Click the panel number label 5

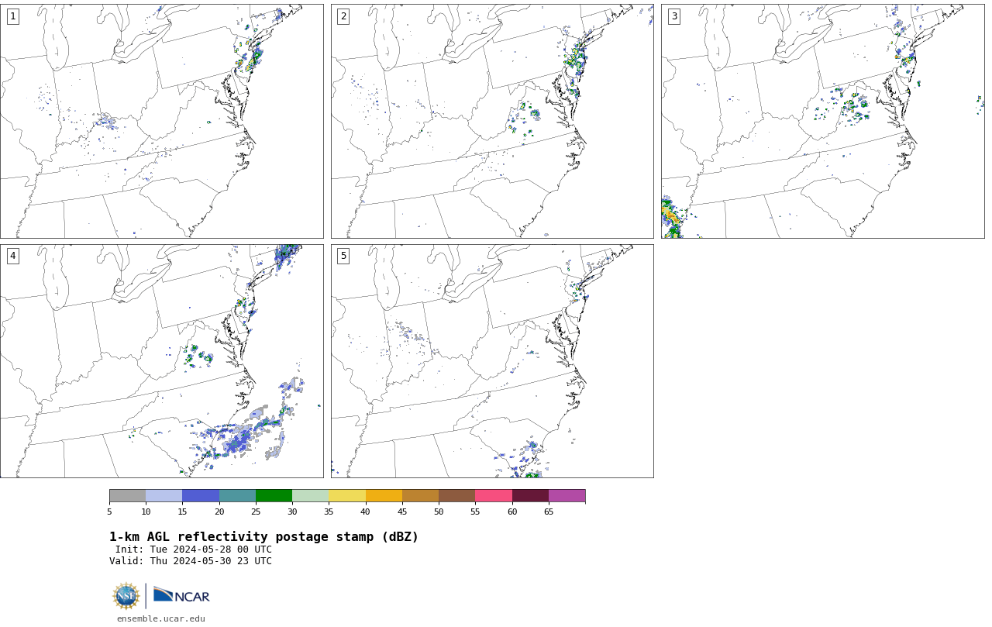coord(343,256)
